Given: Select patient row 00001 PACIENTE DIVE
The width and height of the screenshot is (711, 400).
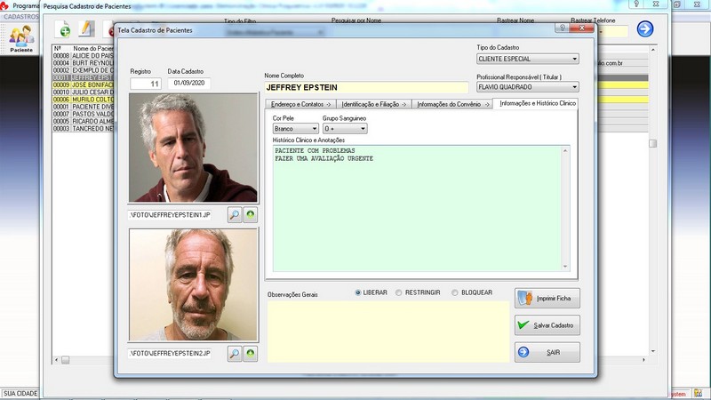Looking at the screenshot, I should point(83,107).
